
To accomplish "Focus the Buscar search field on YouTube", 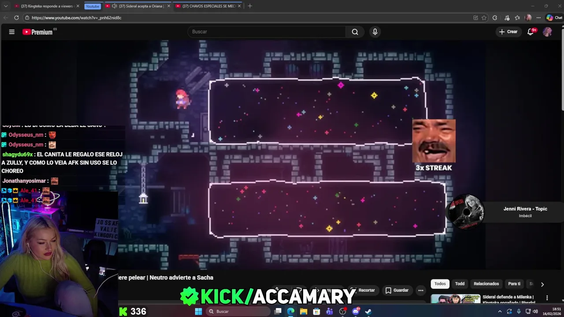I will click(x=267, y=32).
